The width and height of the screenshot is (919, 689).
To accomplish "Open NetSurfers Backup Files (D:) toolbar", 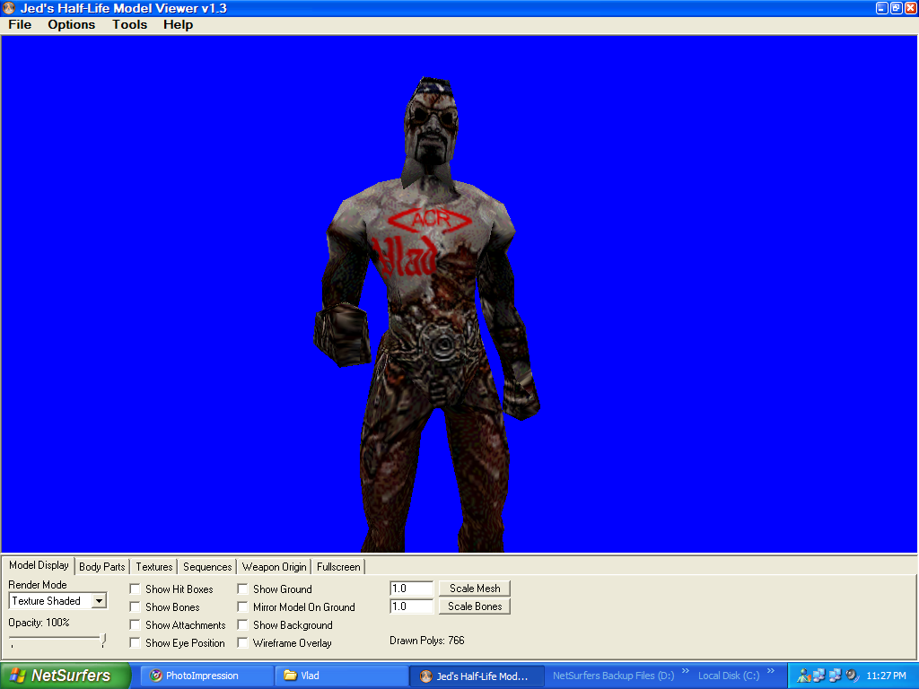I will (613, 676).
